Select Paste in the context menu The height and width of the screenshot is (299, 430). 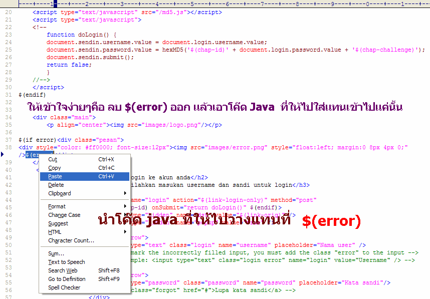85,176
